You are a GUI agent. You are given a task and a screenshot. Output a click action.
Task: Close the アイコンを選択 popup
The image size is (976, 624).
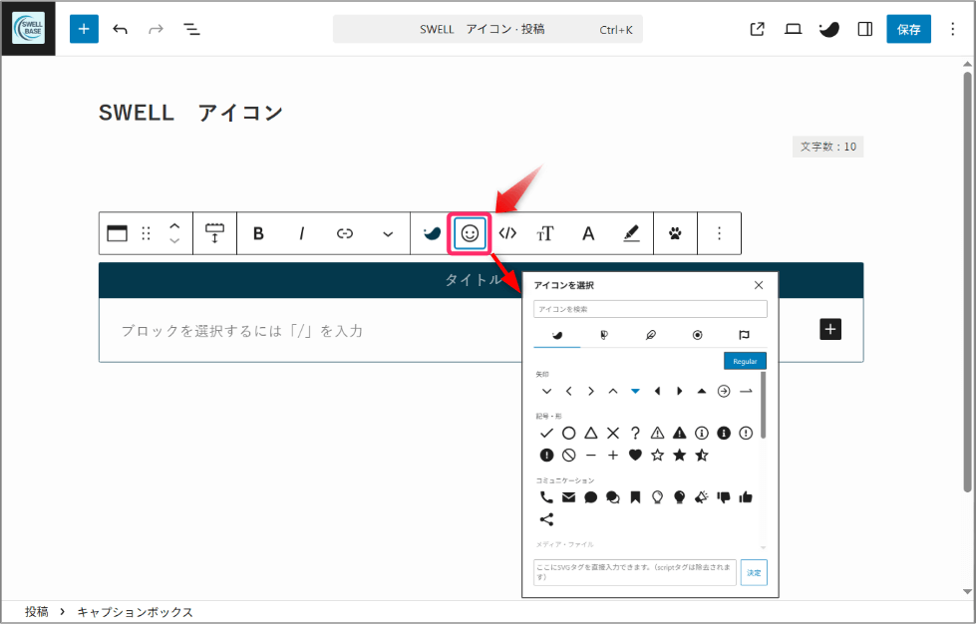(x=758, y=285)
